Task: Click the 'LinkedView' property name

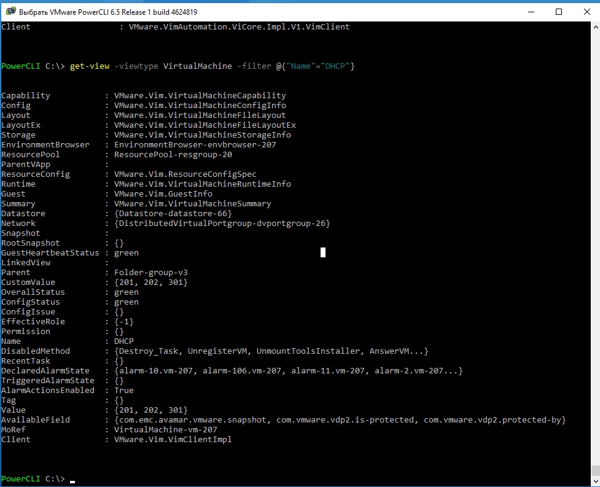Action: 26,263
